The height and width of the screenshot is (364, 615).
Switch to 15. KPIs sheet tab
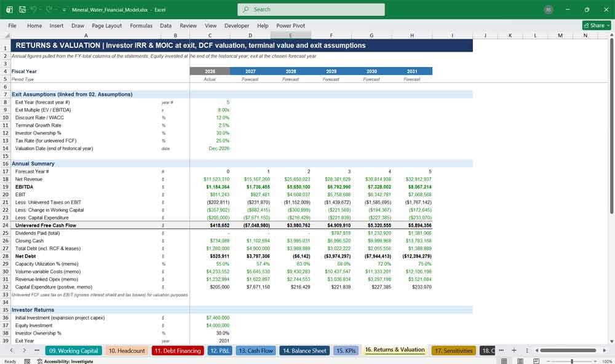pos(346,350)
